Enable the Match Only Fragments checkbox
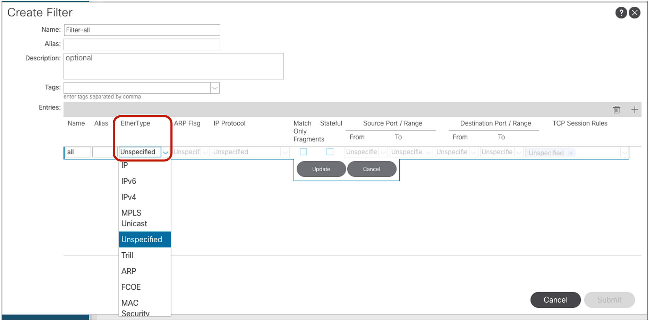This screenshot has width=649, height=321. (x=303, y=152)
